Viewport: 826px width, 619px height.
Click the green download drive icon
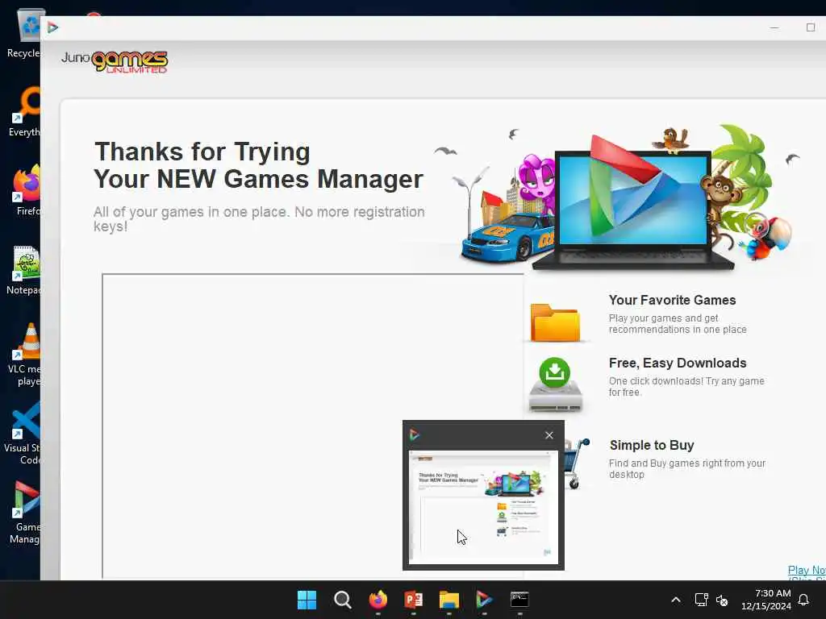[555, 384]
